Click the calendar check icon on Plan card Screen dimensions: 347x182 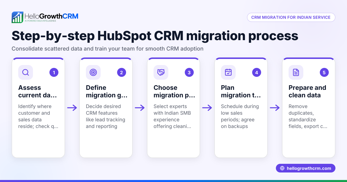coord(228,72)
